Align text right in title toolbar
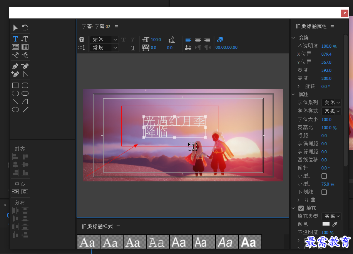The width and height of the screenshot is (353, 254). tap(207, 40)
